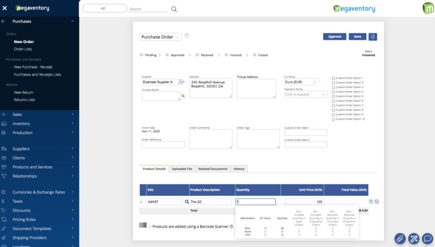The image size is (435, 247).
Task: Click the add supplier person icon
Action: coord(182,81)
